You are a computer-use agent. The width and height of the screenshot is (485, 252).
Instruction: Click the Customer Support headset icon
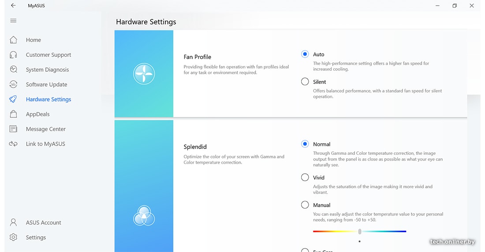13,55
